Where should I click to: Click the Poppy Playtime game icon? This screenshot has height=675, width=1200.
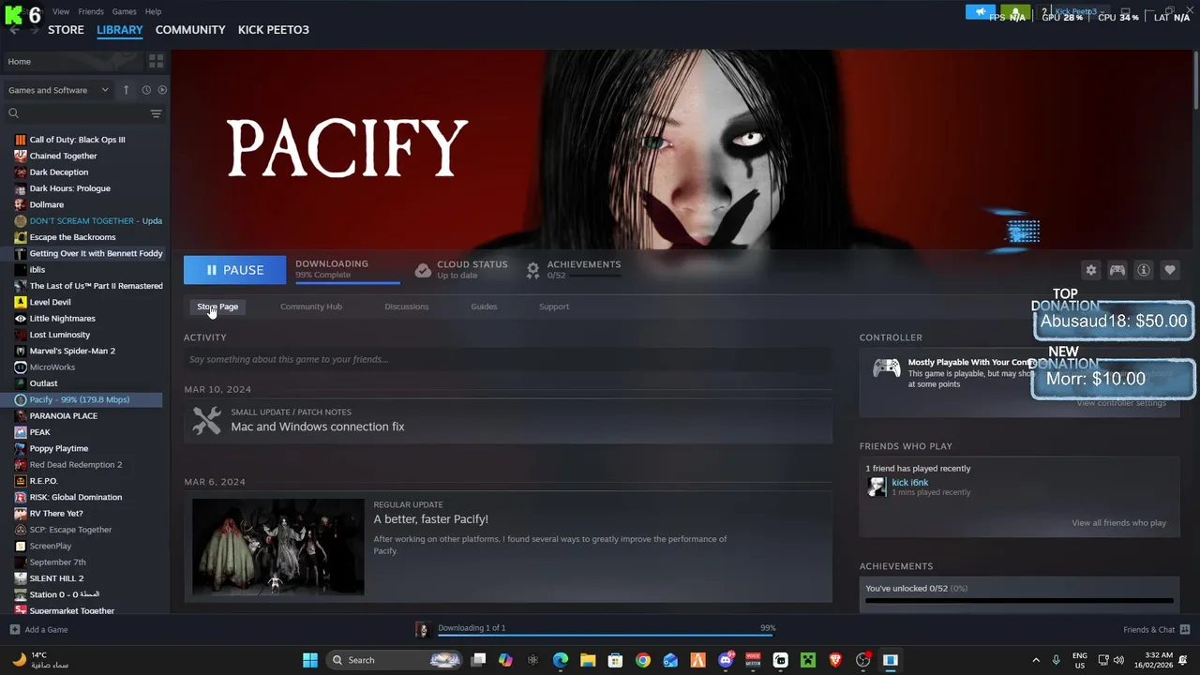21,448
